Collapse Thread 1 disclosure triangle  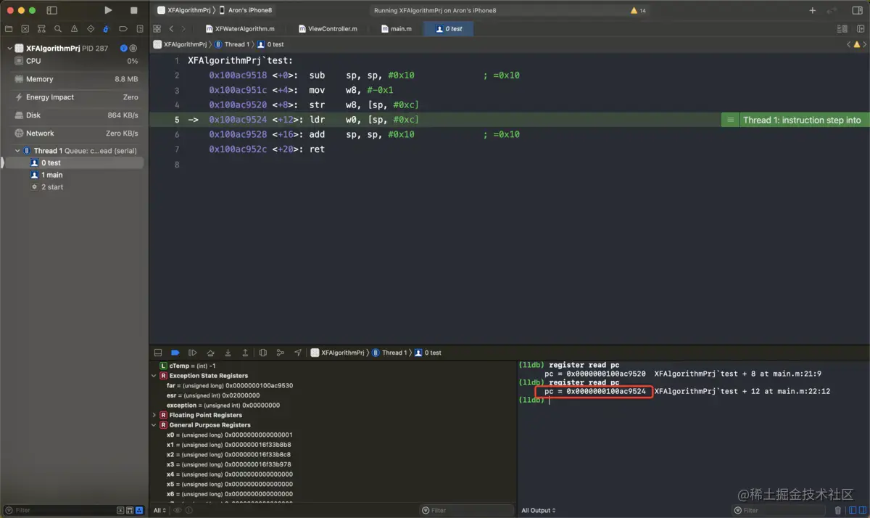tap(17, 151)
